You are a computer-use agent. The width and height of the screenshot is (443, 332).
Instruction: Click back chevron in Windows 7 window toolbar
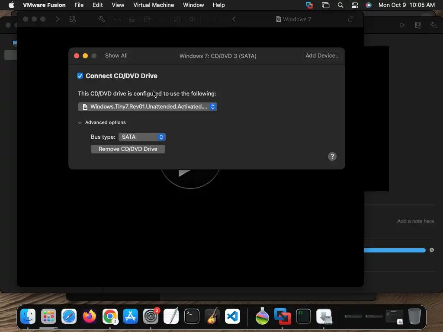point(234,19)
